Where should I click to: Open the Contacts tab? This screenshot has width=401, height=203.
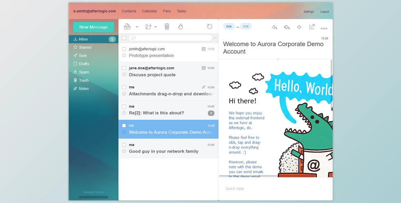[x=129, y=11]
